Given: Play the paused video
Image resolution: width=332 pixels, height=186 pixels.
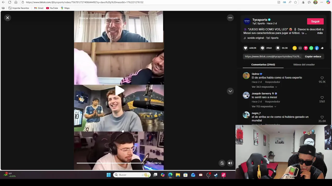Looking at the screenshot, I should [x=119, y=91].
